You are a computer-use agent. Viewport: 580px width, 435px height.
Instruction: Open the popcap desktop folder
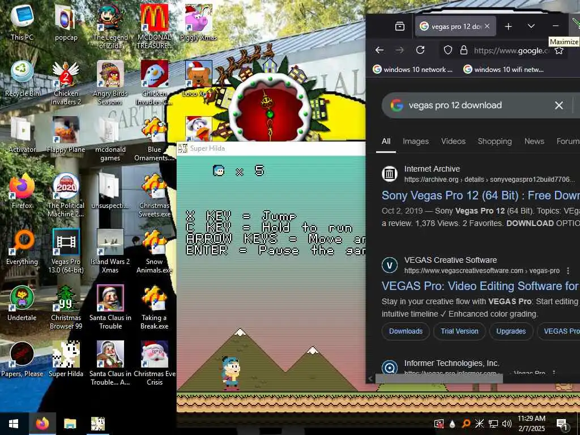point(66,22)
